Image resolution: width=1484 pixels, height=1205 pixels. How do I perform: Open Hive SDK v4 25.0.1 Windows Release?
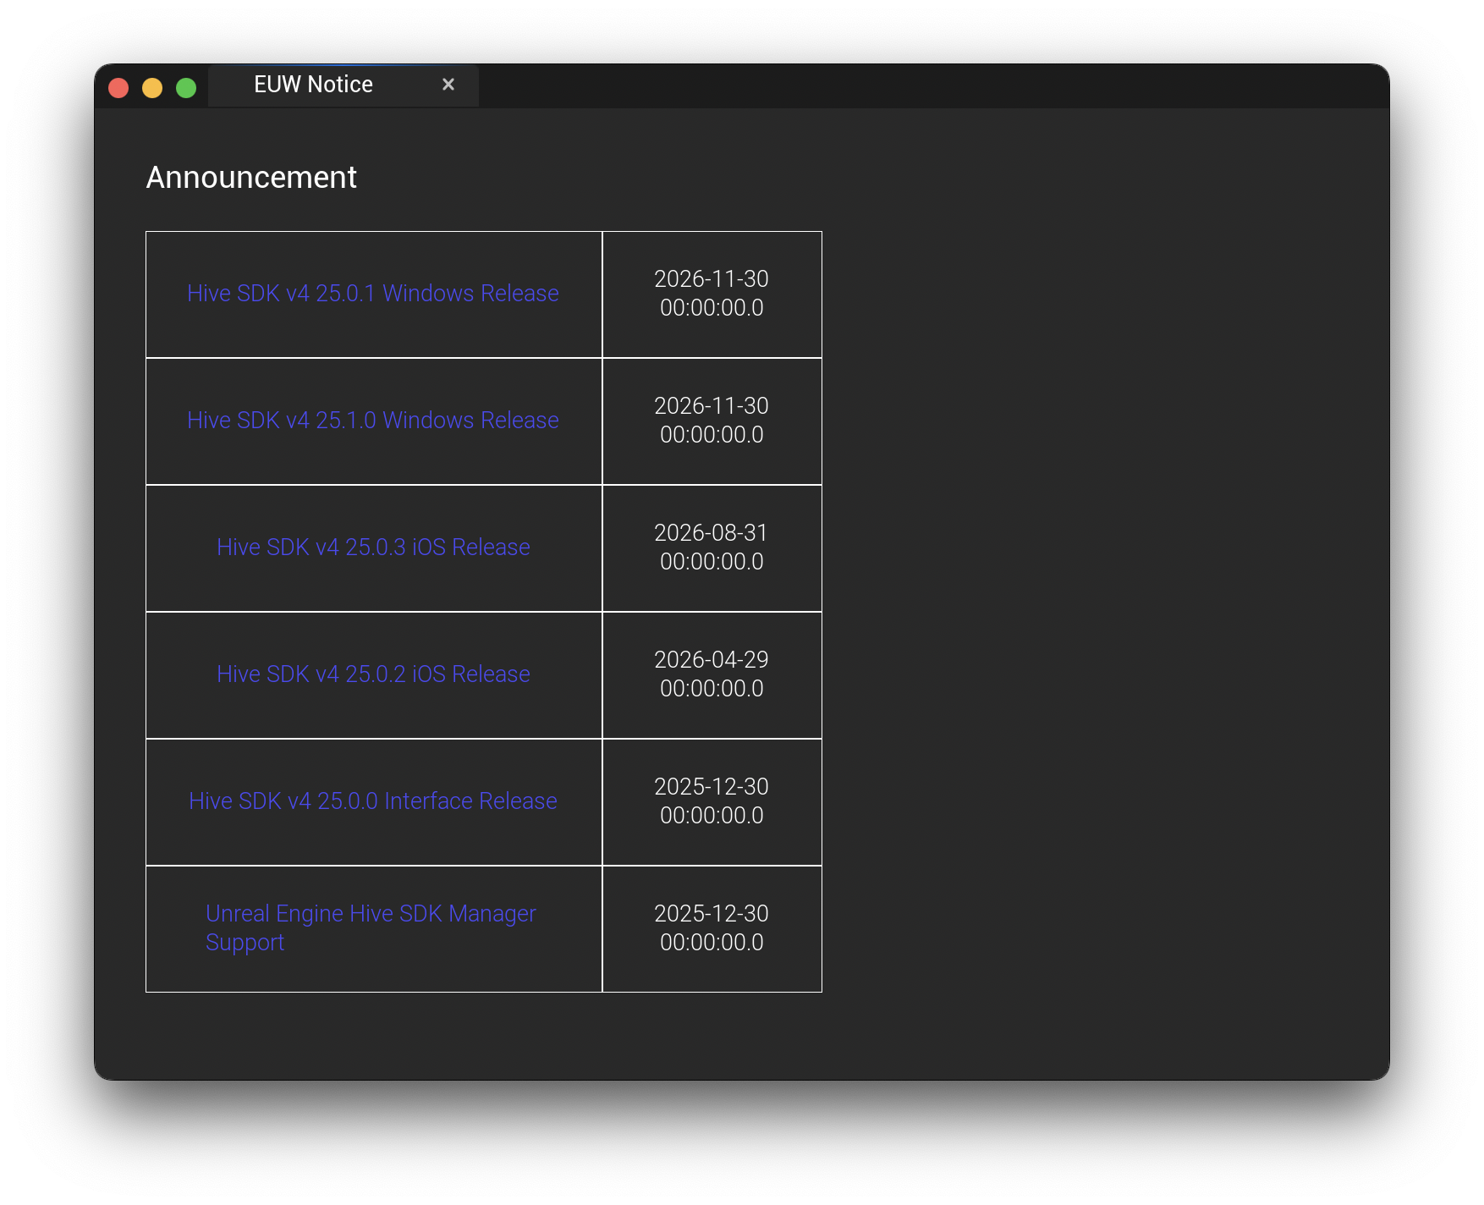[x=372, y=294]
